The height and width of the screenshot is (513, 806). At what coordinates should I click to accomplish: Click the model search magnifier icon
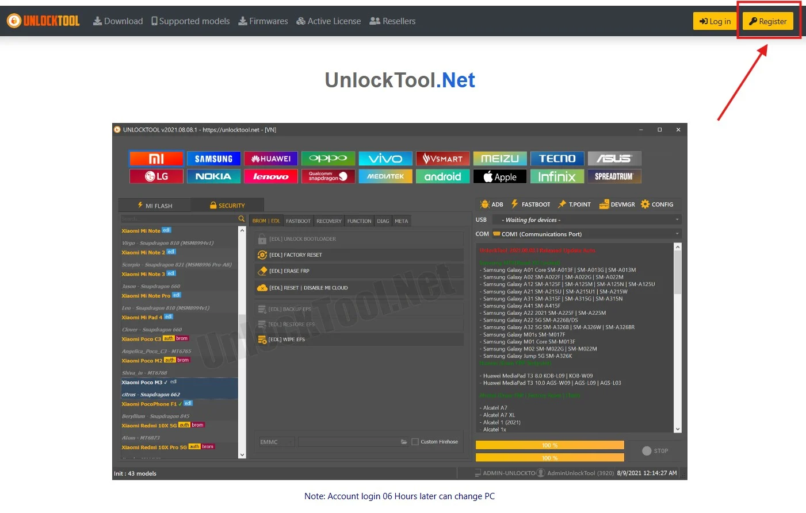point(242,219)
